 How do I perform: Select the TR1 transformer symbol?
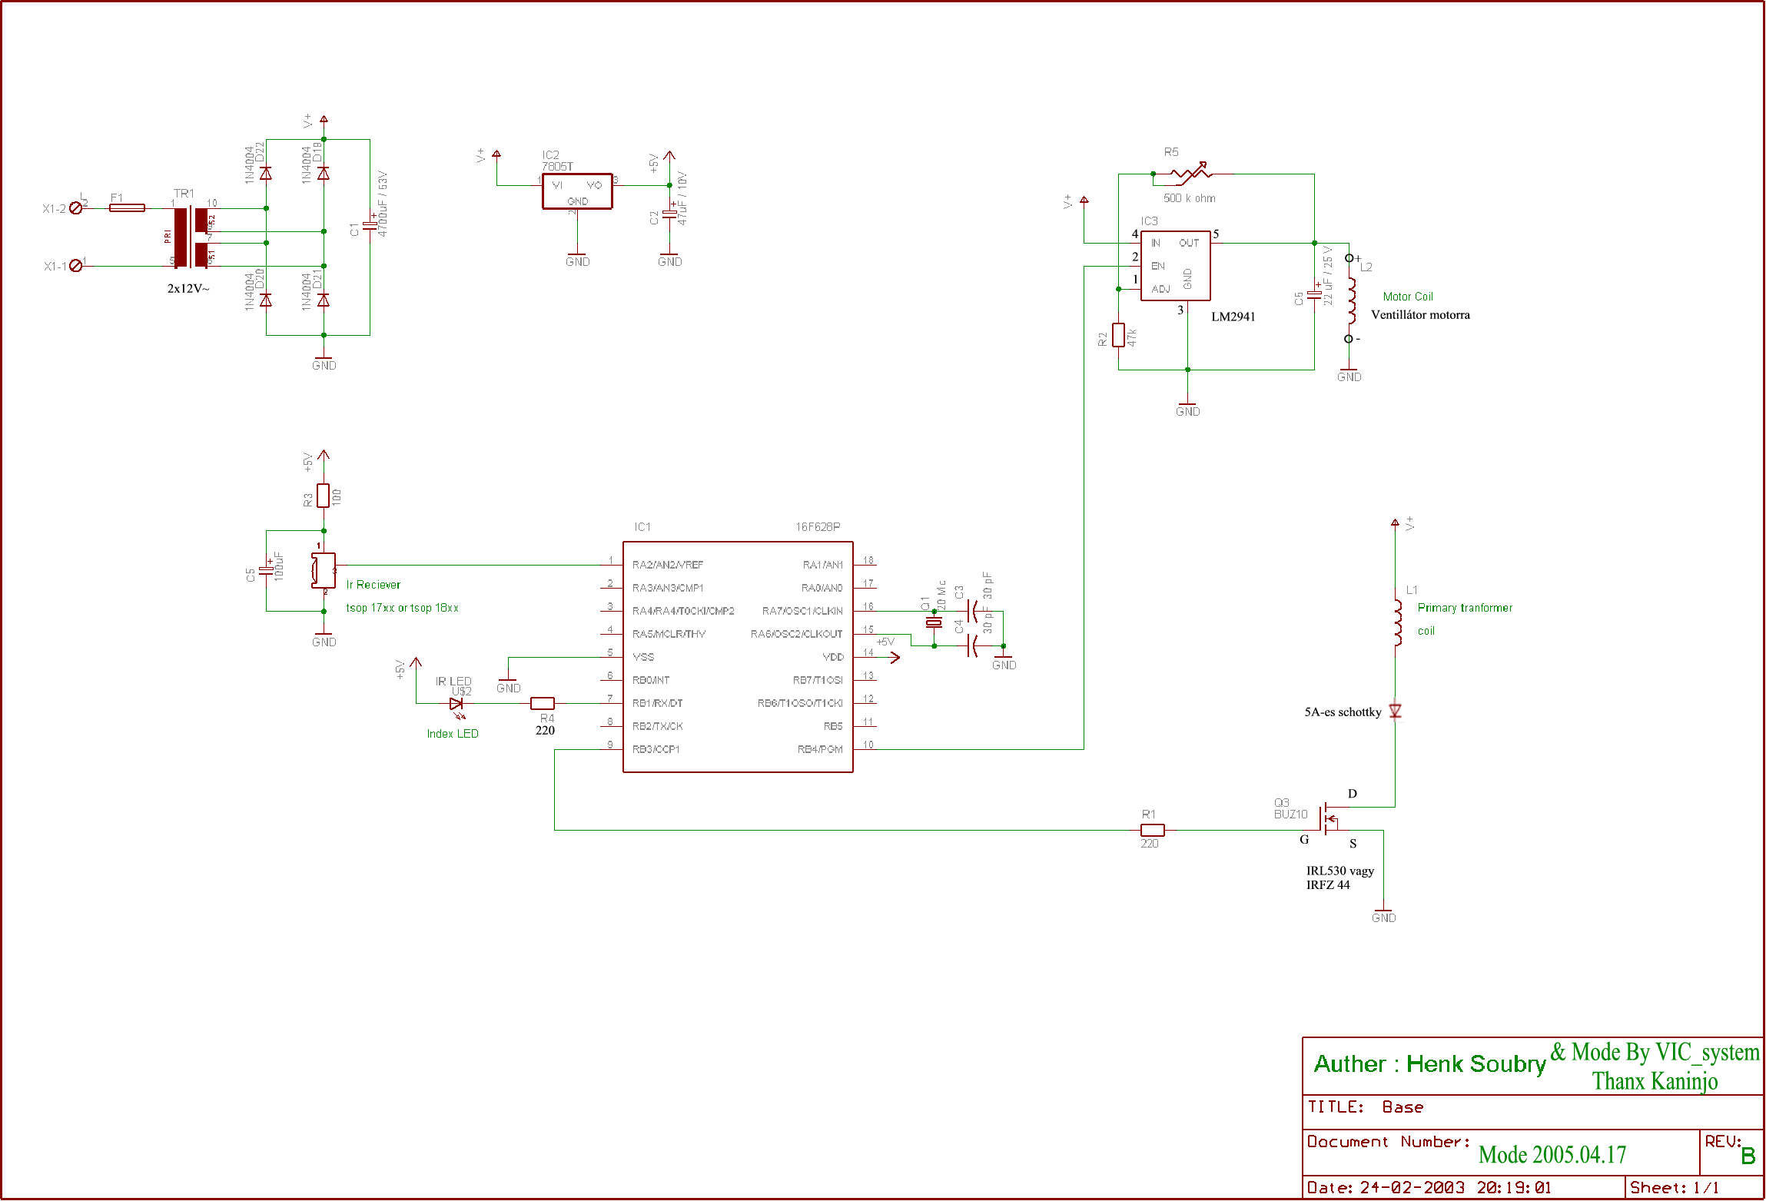point(191,237)
